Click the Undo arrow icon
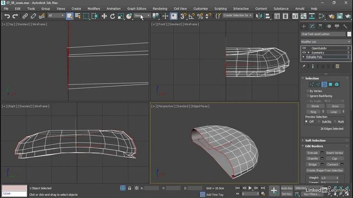The image size is (353, 198). click(7, 16)
